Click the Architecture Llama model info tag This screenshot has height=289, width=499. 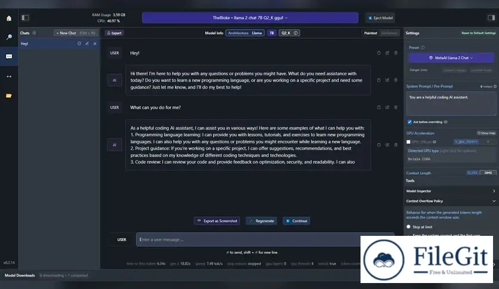[245, 33]
